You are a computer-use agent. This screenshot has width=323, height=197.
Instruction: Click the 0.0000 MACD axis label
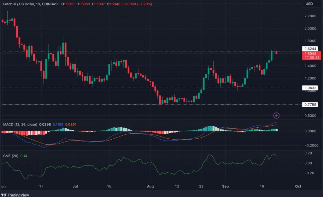(x=310, y=131)
